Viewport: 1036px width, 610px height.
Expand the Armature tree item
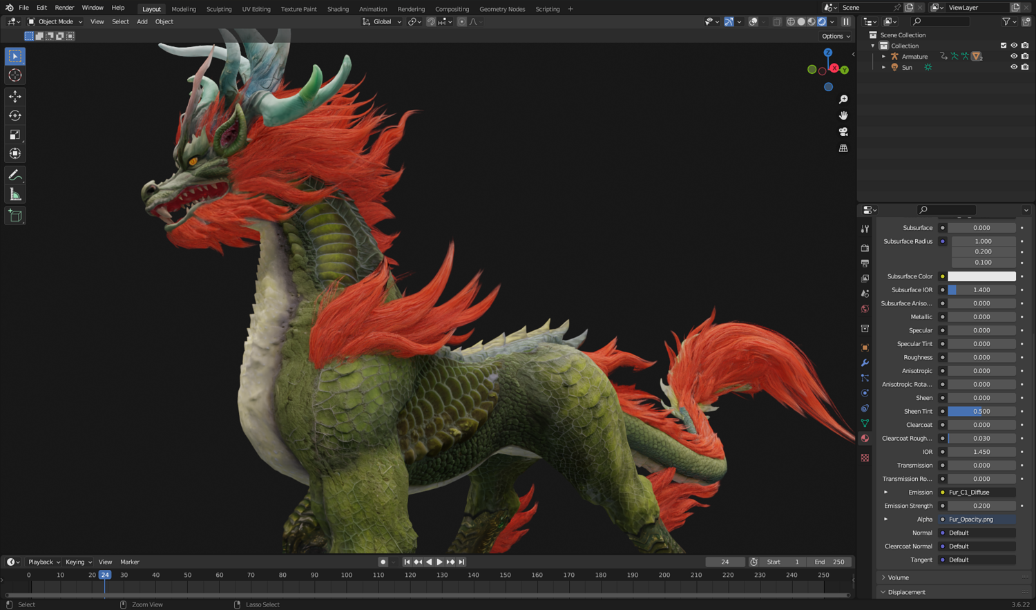coord(883,57)
